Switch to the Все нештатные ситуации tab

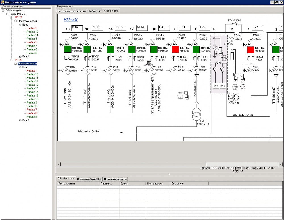tap(72, 11)
